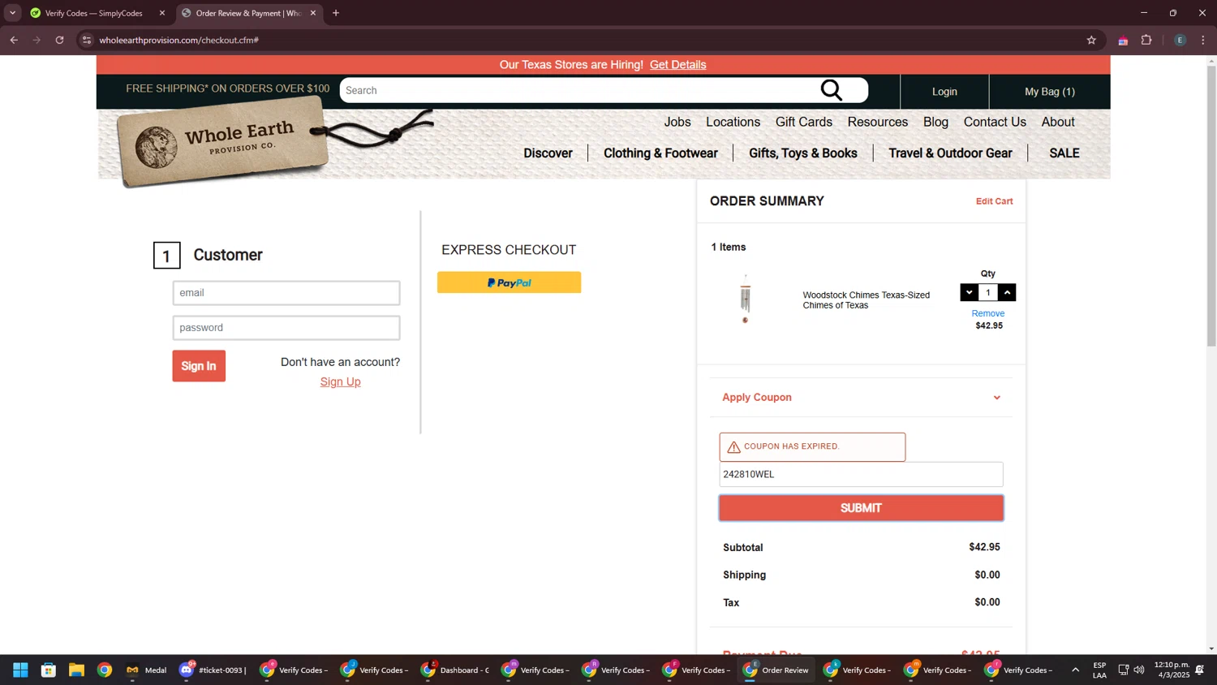Increase quantity with the up arrow

click(x=1007, y=292)
